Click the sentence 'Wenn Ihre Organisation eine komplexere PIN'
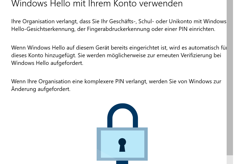 (116, 81)
